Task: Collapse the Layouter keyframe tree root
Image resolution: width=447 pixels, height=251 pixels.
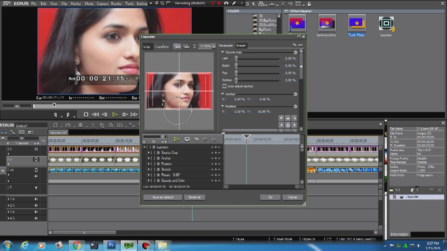Action: point(144,147)
